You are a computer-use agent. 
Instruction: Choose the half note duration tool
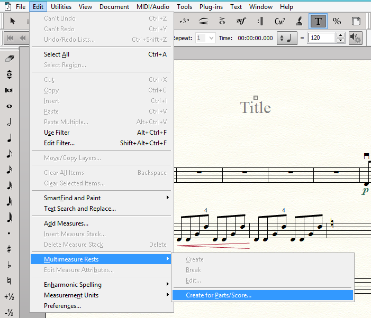pos(9,123)
